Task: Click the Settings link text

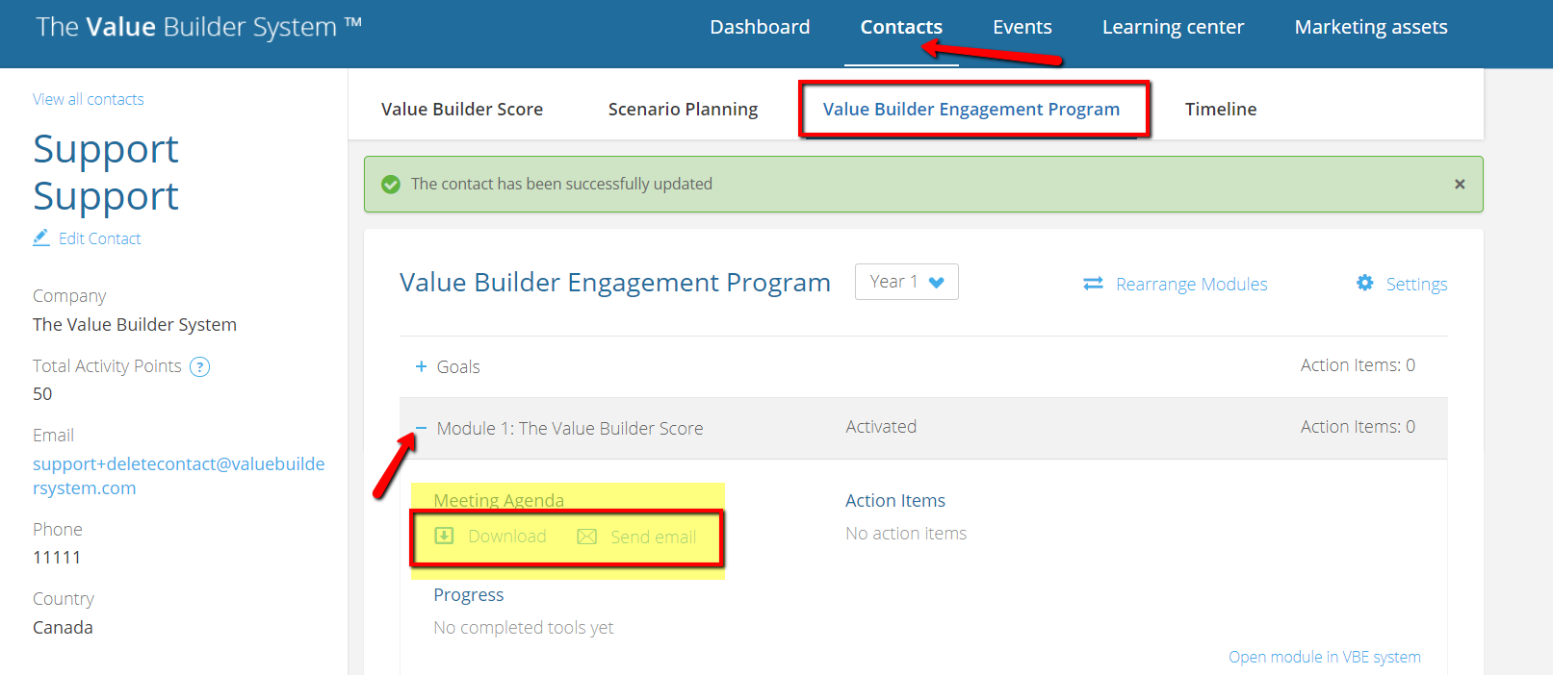Action: tap(1417, 284)
